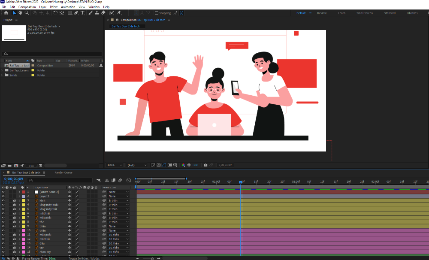Select the Roto Brush tool
The image size is (429, 260).
point(112,13)
